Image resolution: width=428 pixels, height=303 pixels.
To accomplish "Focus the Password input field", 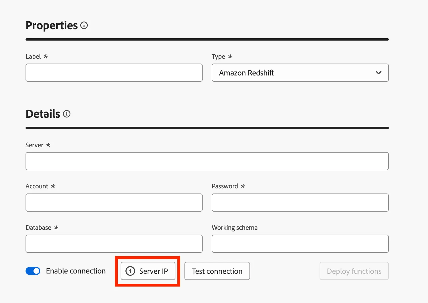I will [300, 203].
